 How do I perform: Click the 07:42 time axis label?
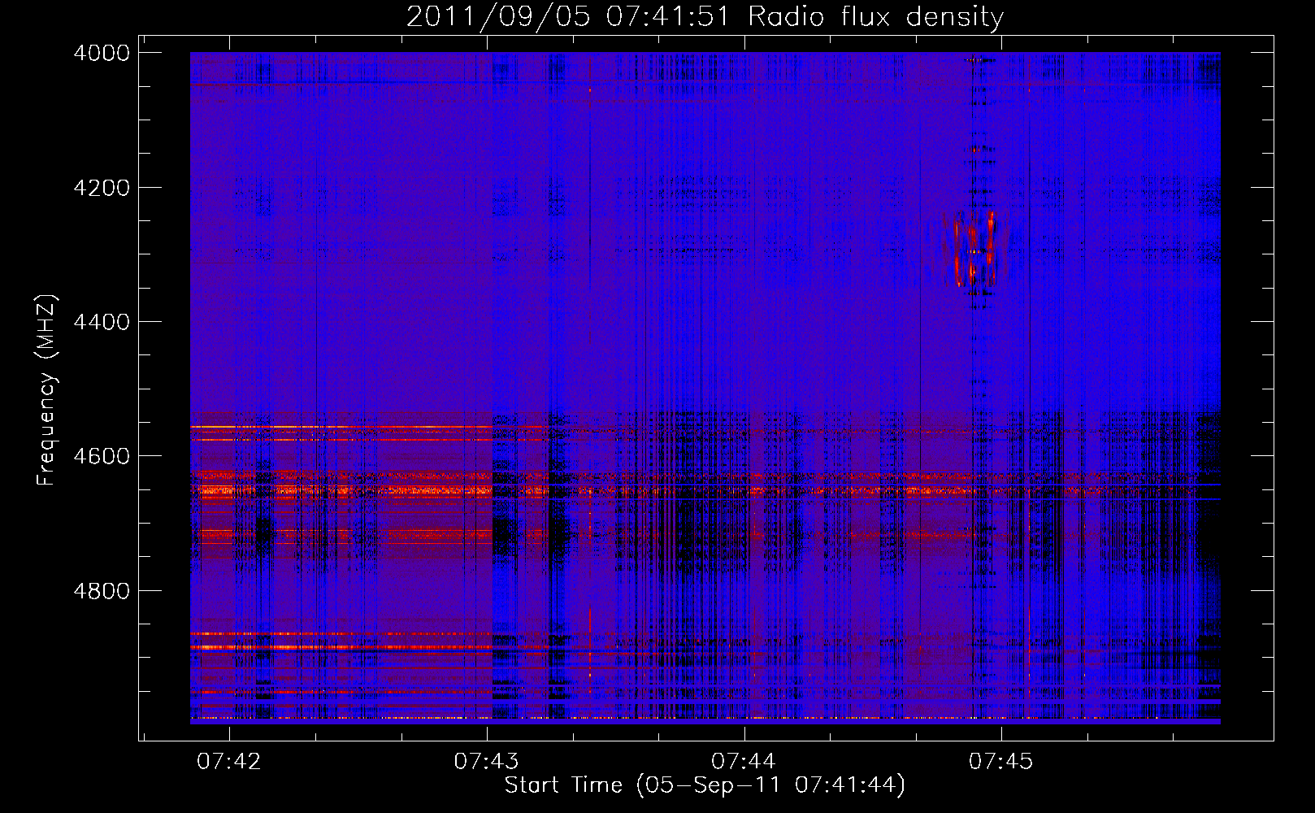pyautogui.click(x=229, y=761)
